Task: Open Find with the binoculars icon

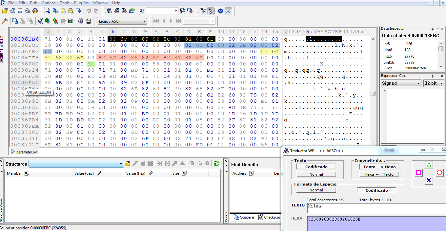Action: coord(109,11)
